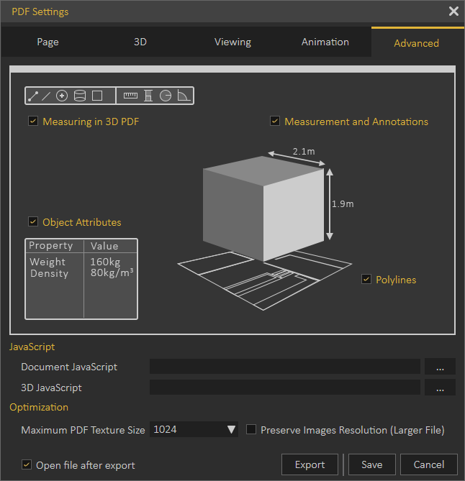Click the square shape icon
This screenshot has width=465, height=481.
click(97, 96)
